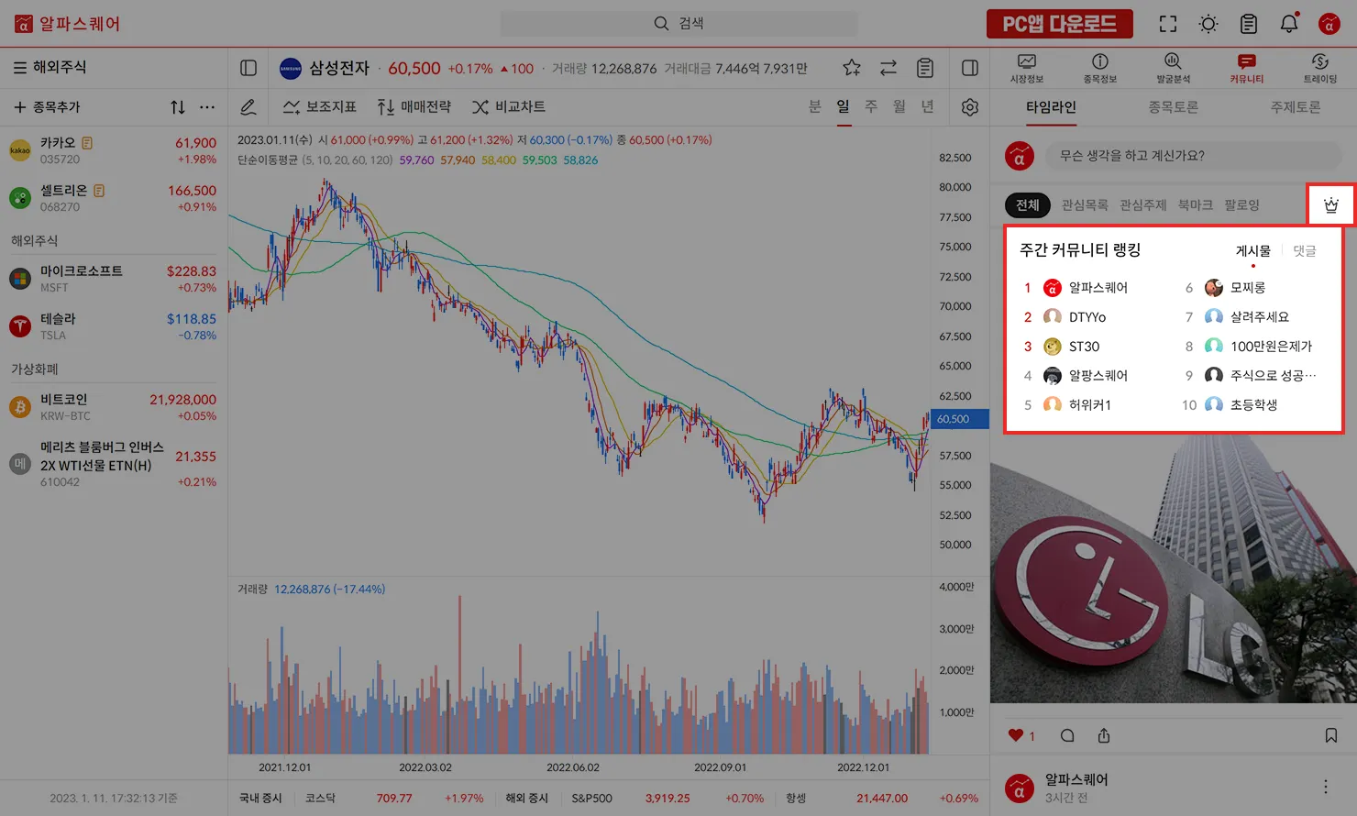Open 트레이딩 trading panel
Image resolution: width=1357 pixels, height=816 pixels.
(1320, 68)
